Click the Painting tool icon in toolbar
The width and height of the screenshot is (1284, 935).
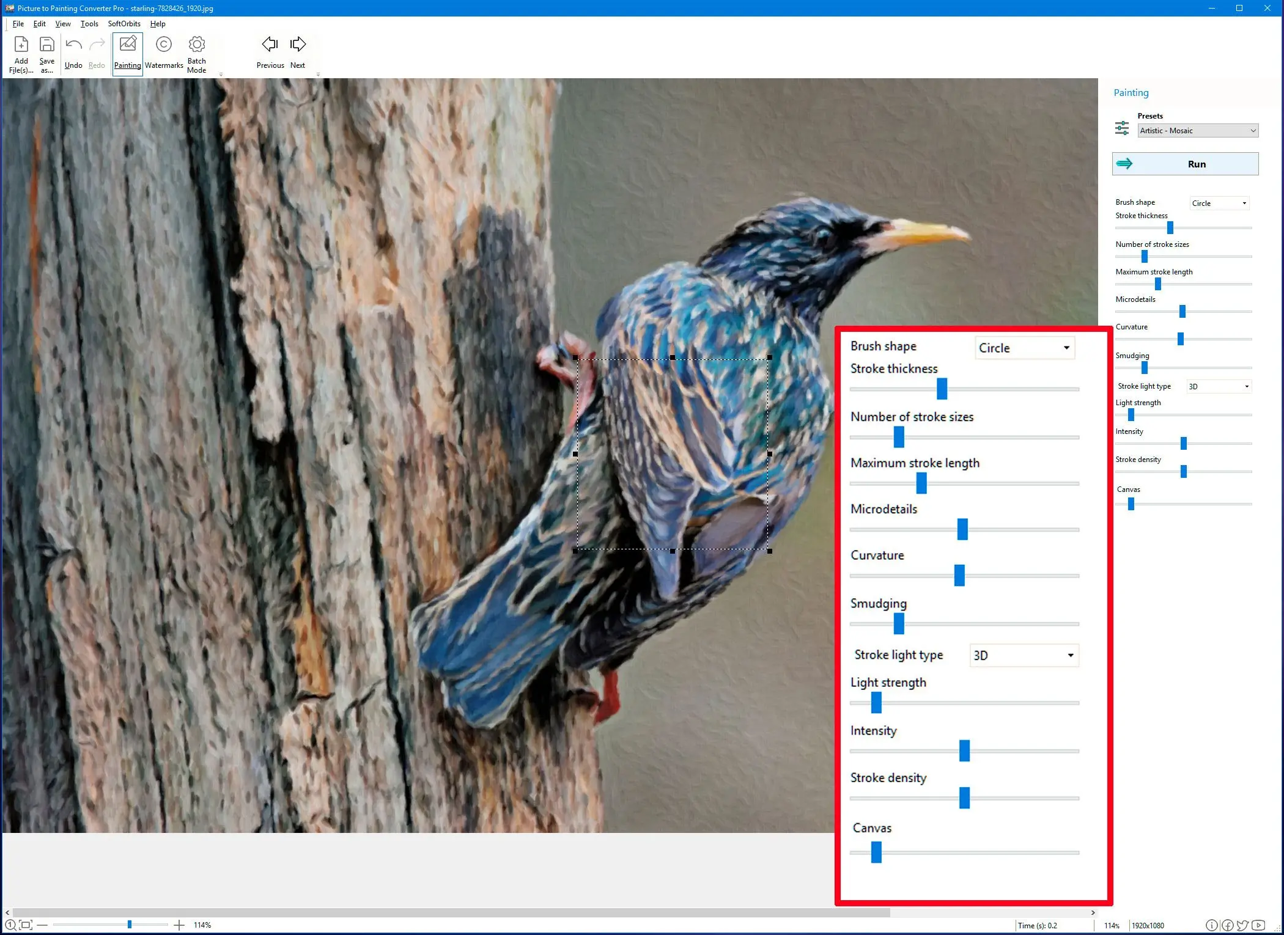[128, 53]
